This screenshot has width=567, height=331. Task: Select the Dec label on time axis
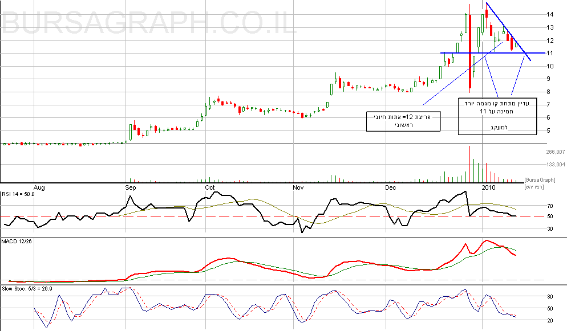tap(390, 187)
